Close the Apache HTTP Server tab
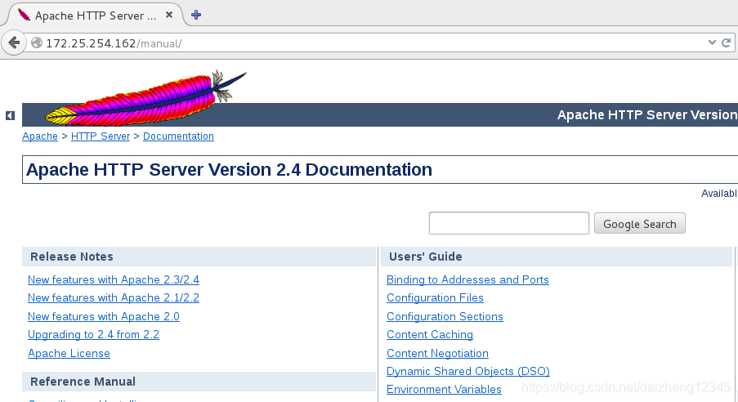This screenshot has height=402, width=738. pos(169,15)
